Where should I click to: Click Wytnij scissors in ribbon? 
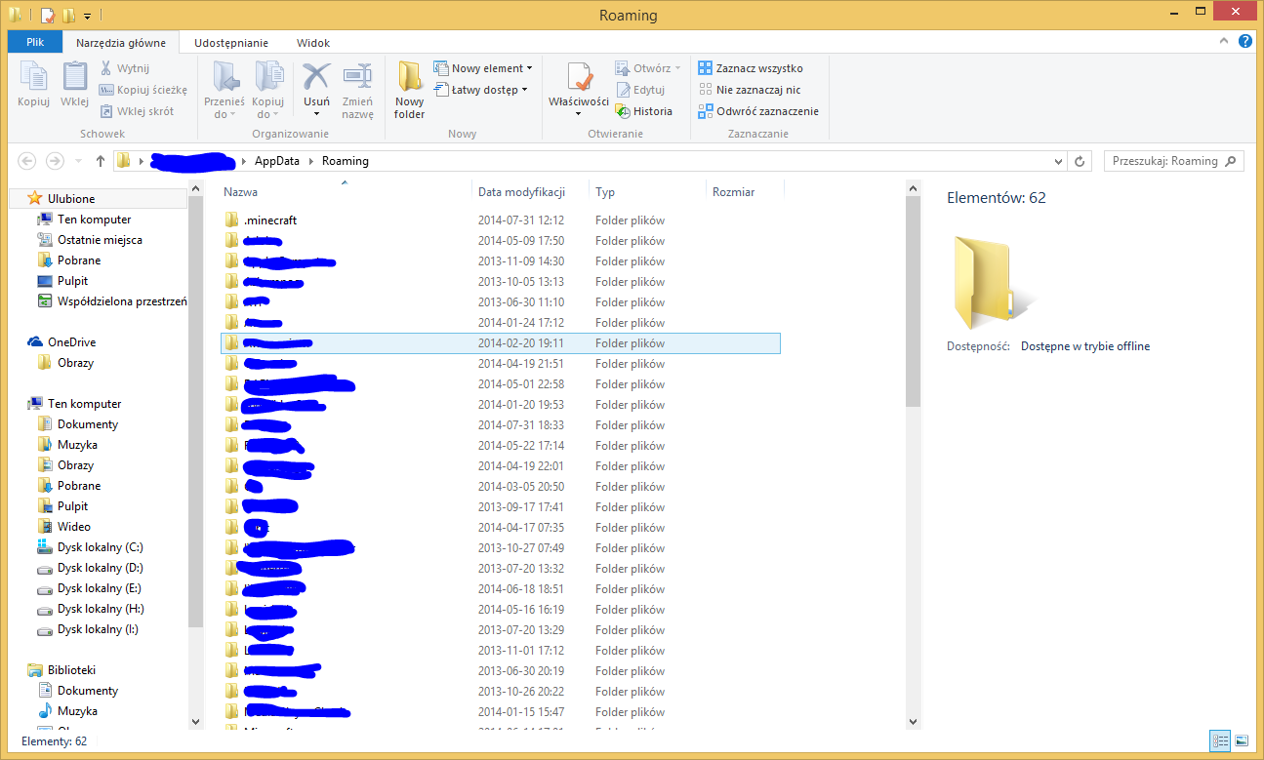click(124, 68)
